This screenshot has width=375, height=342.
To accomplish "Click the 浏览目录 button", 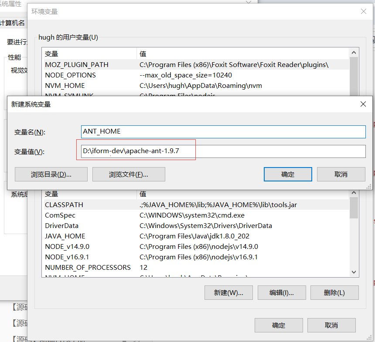I will (51, 174).
